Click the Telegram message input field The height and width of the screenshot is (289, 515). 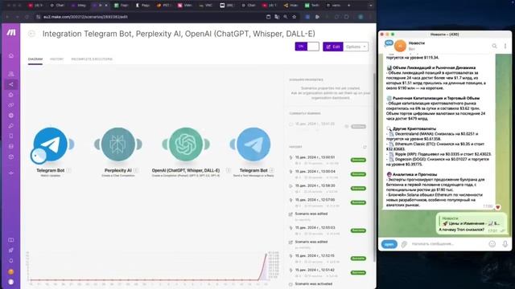click(447, 244)
